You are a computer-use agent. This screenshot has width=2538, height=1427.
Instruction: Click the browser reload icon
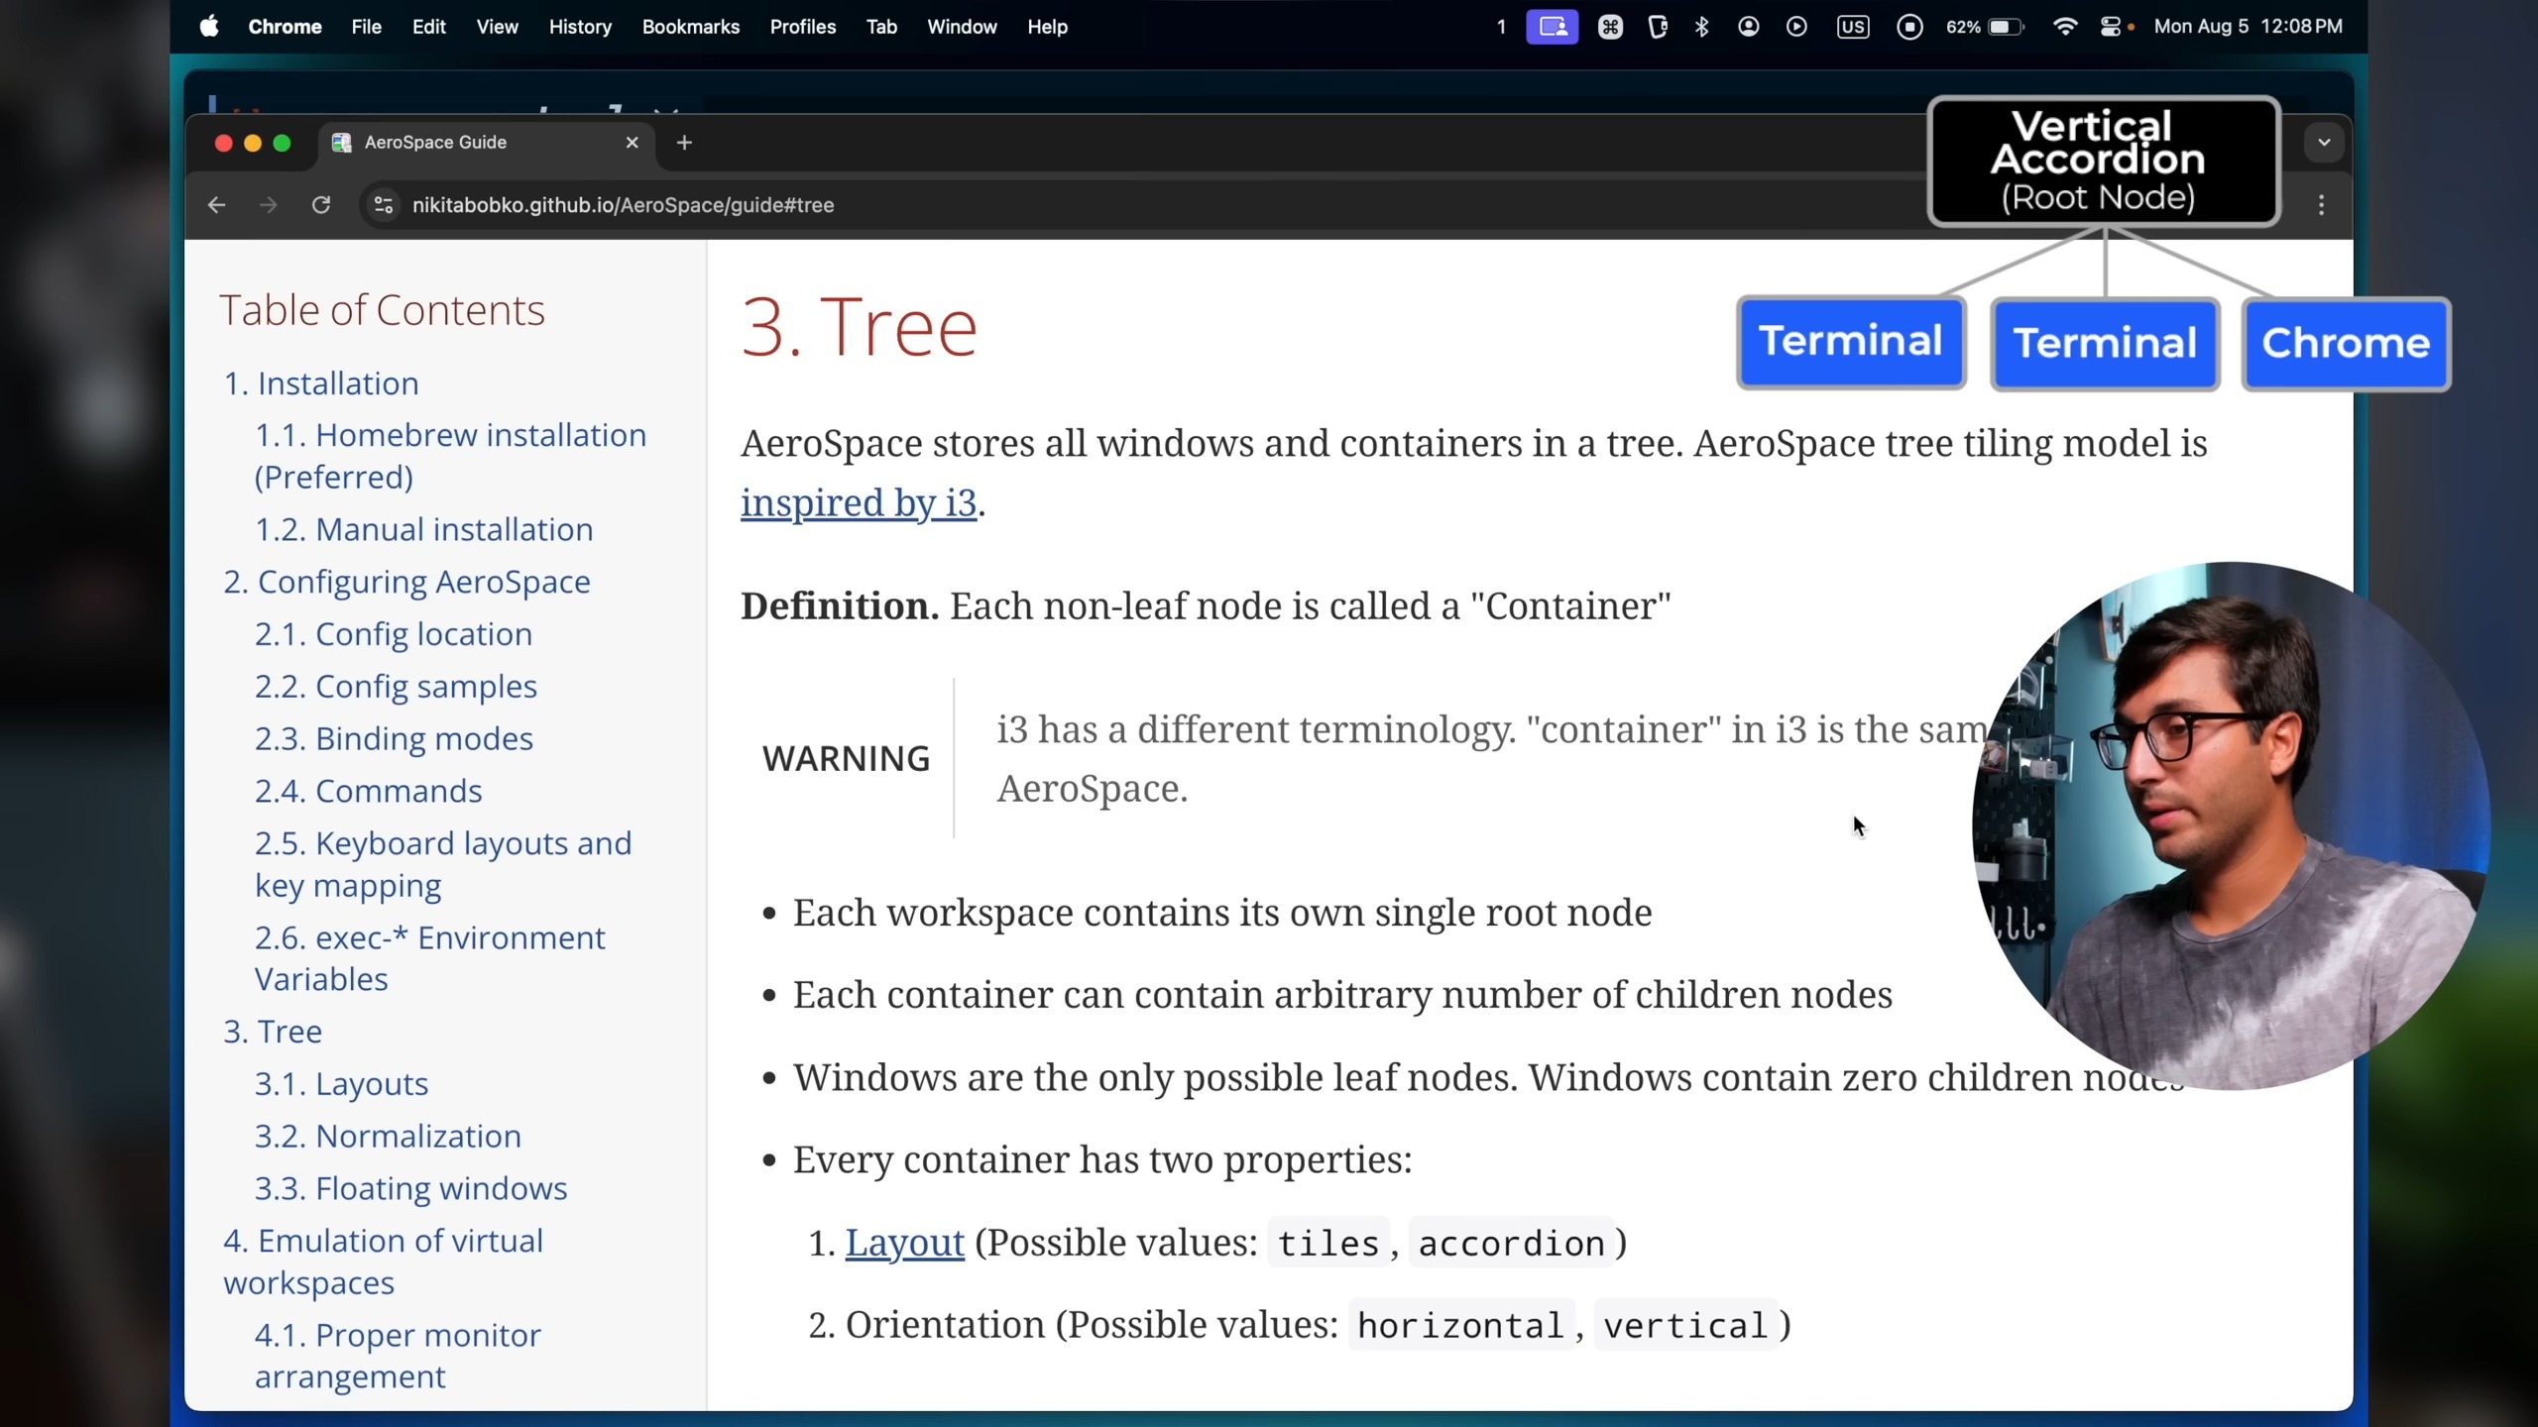point(321,205)
